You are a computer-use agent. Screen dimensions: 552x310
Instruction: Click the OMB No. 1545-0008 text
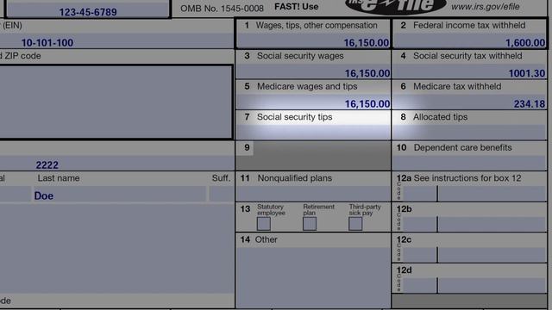point(222,8)
